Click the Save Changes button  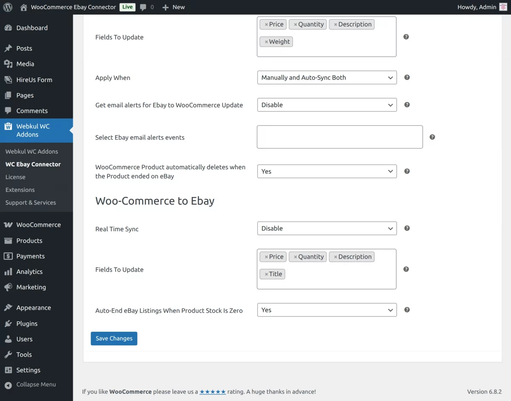[x=114, y=338]
